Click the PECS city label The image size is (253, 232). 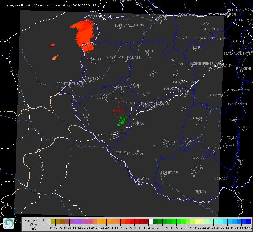[198, 168]
